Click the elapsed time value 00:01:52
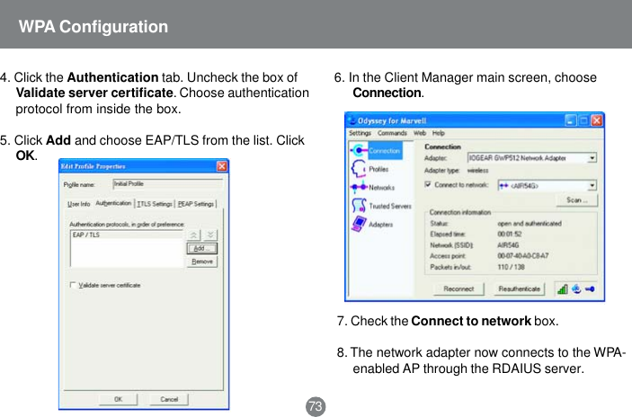This screenshot has width=632, height=417. point(510,234)
